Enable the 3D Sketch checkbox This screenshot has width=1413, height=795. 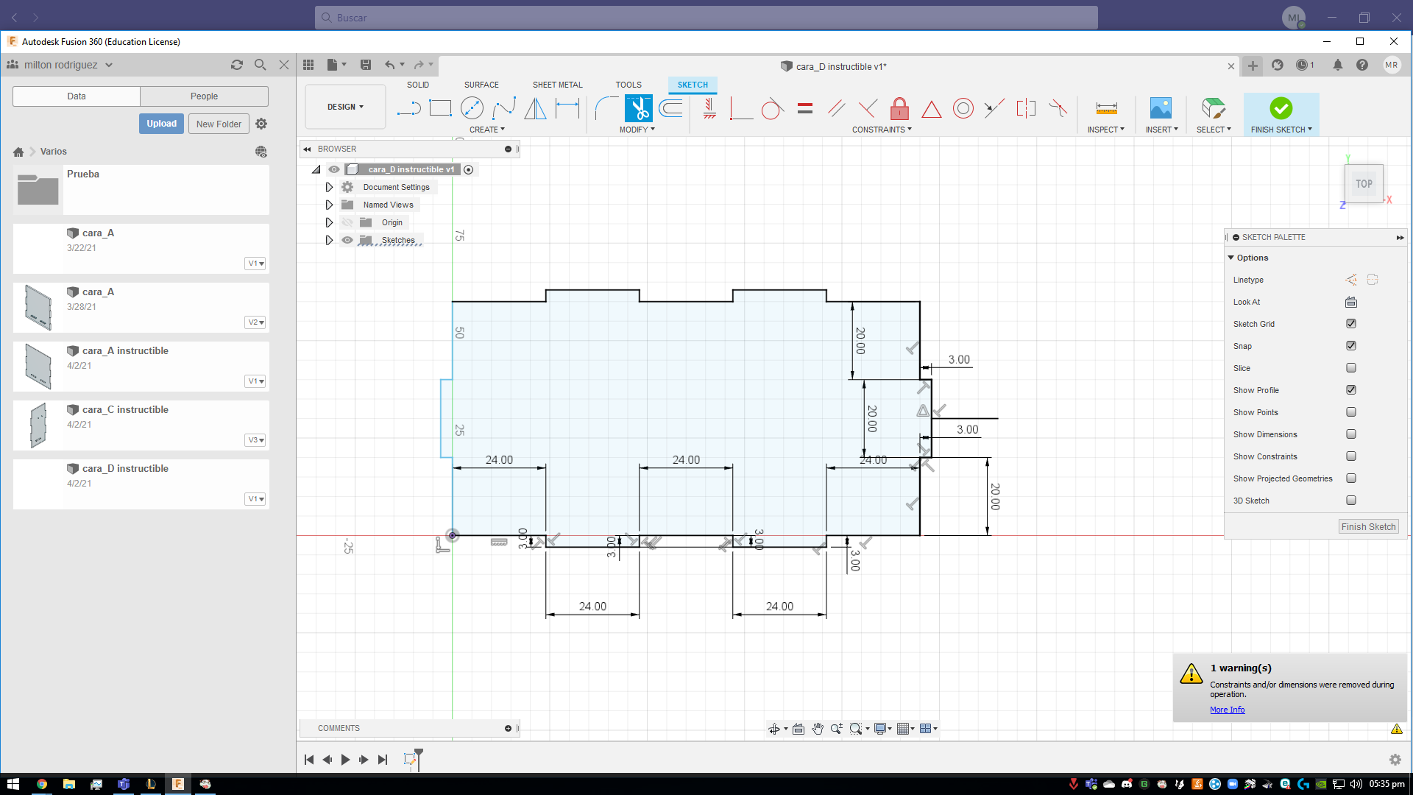coord(1351,501)
